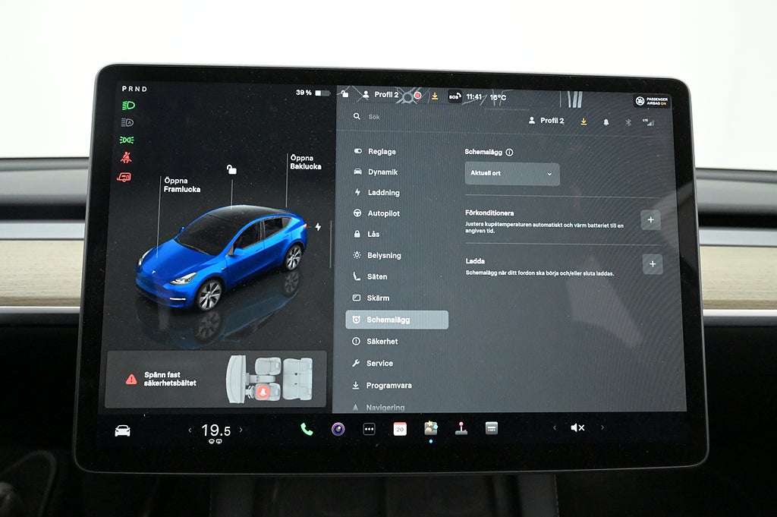Viewport: 777px width, 517px height.
Task: Open the all apps three-dot menu
Action: point(369,429)
